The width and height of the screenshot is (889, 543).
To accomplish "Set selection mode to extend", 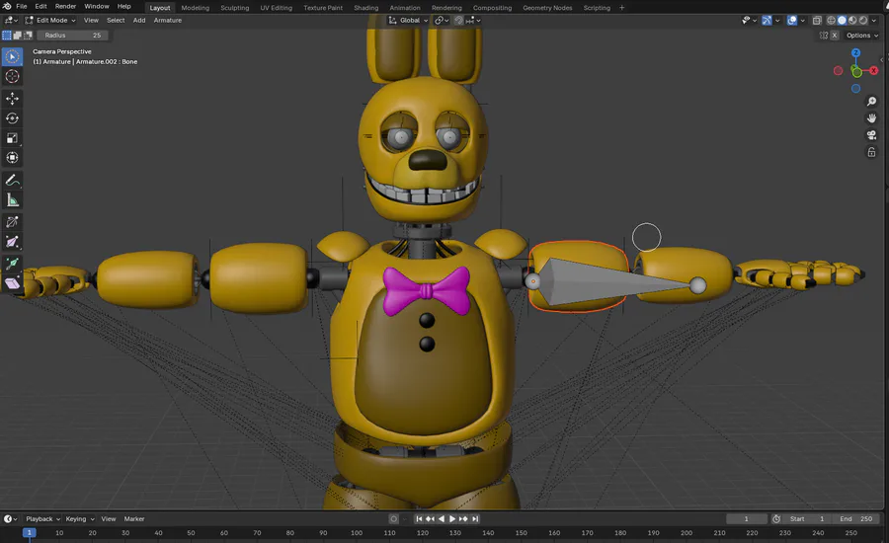I will (x=17, y=36).
